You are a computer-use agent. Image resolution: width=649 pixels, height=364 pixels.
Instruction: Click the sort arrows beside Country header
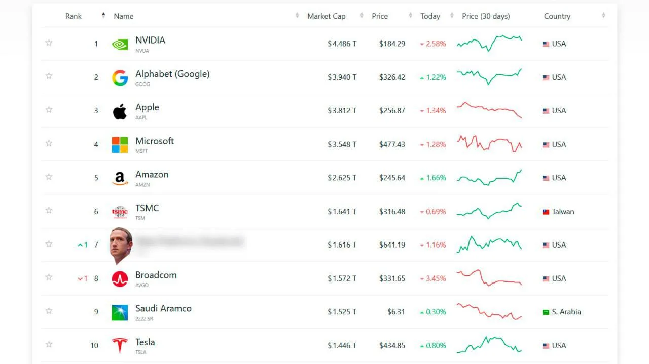click(603, 16)
